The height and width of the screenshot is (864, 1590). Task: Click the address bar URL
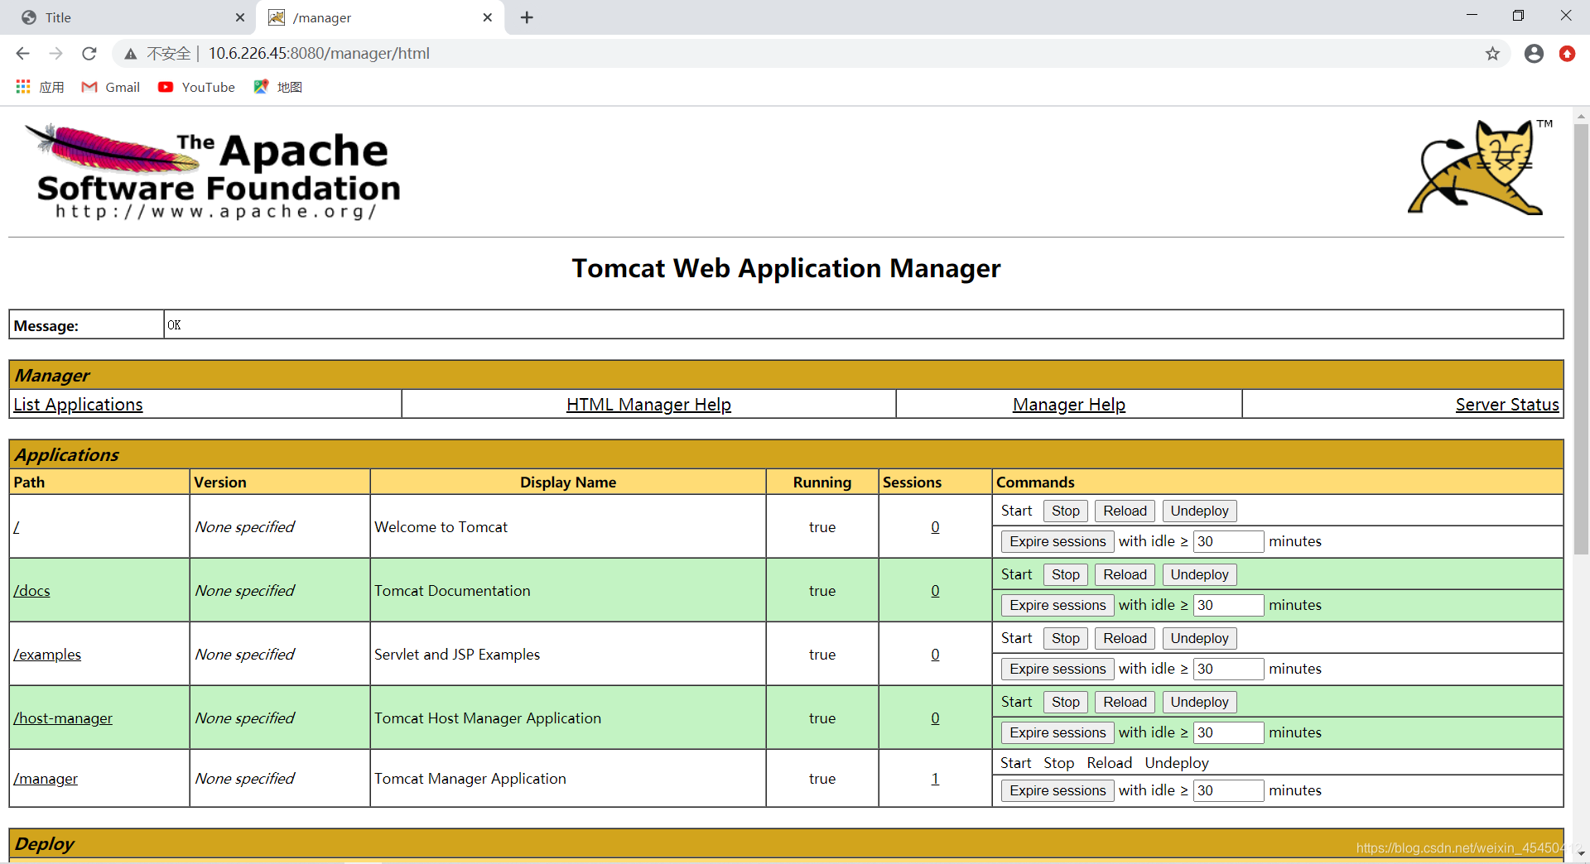click(x=319, y=54)
